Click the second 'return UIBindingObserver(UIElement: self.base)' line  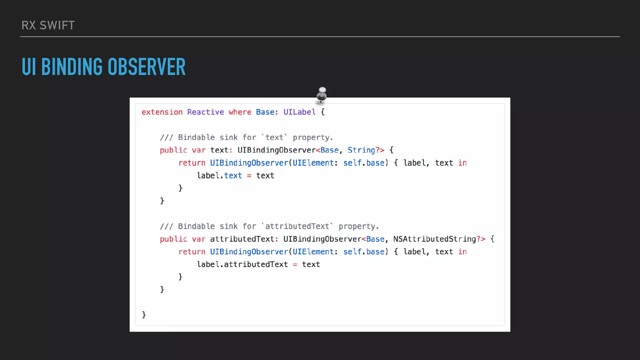[x=322, y=252]
